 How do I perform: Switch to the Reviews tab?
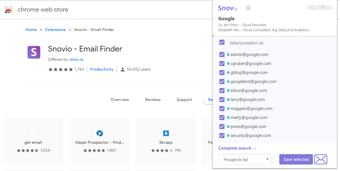[153, 100]
